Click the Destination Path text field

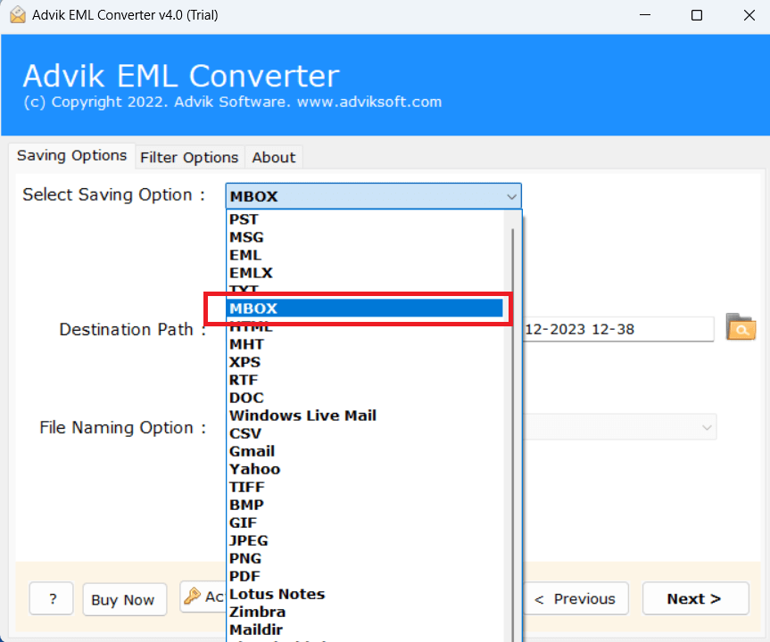(x=618, y=329)
